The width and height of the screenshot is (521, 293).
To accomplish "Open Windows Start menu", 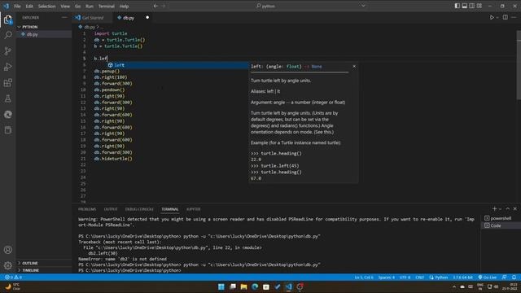I will tap(221, 286).
